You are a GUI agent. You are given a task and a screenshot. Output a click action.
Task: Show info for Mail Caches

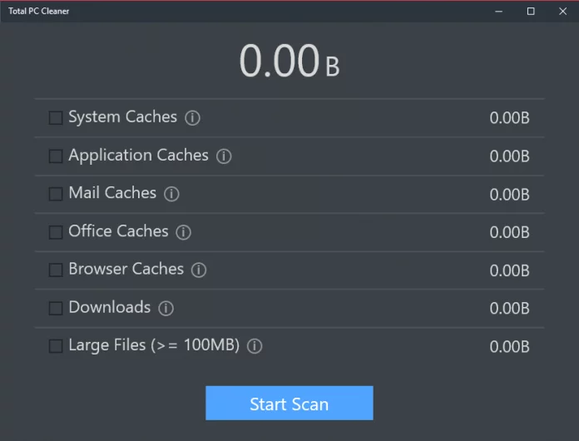[171, 194]
